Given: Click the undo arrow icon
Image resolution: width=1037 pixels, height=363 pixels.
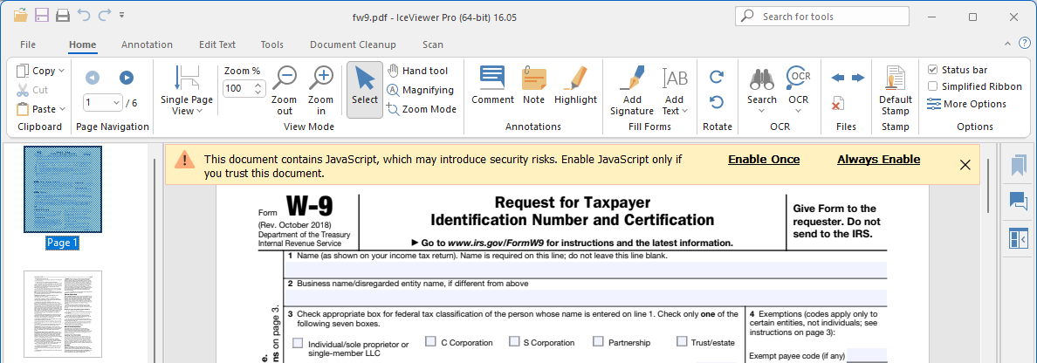Looking at the screenshot, I should (83, 15).
